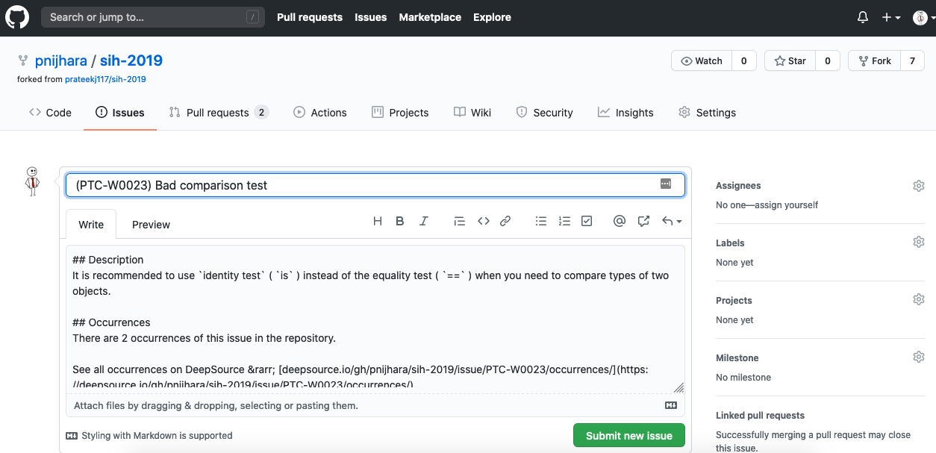Screen dimensions: 936x453
Task: Mention a user with the @ icon
Action: 619,221
